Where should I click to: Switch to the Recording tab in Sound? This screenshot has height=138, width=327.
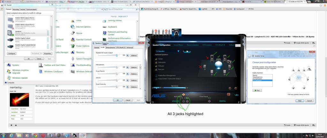[x=16, y=9]
